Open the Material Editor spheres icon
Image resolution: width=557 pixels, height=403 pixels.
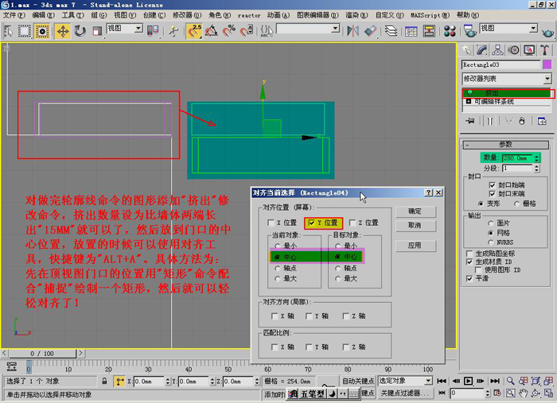(450, 31)
